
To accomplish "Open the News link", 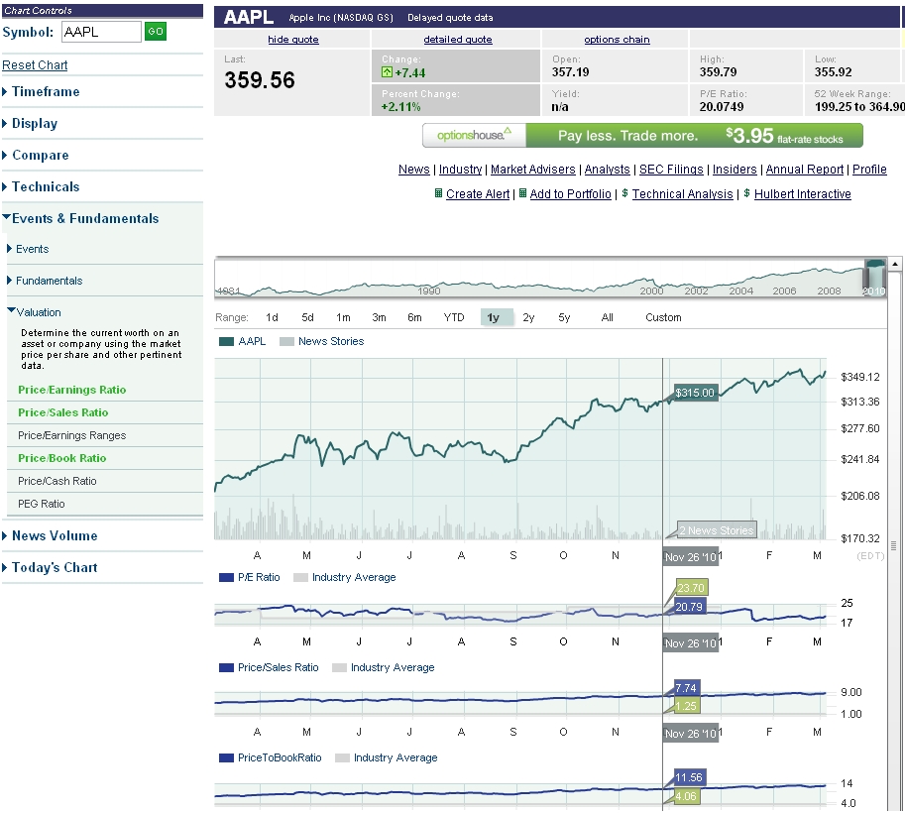I will tap(413, 170).
